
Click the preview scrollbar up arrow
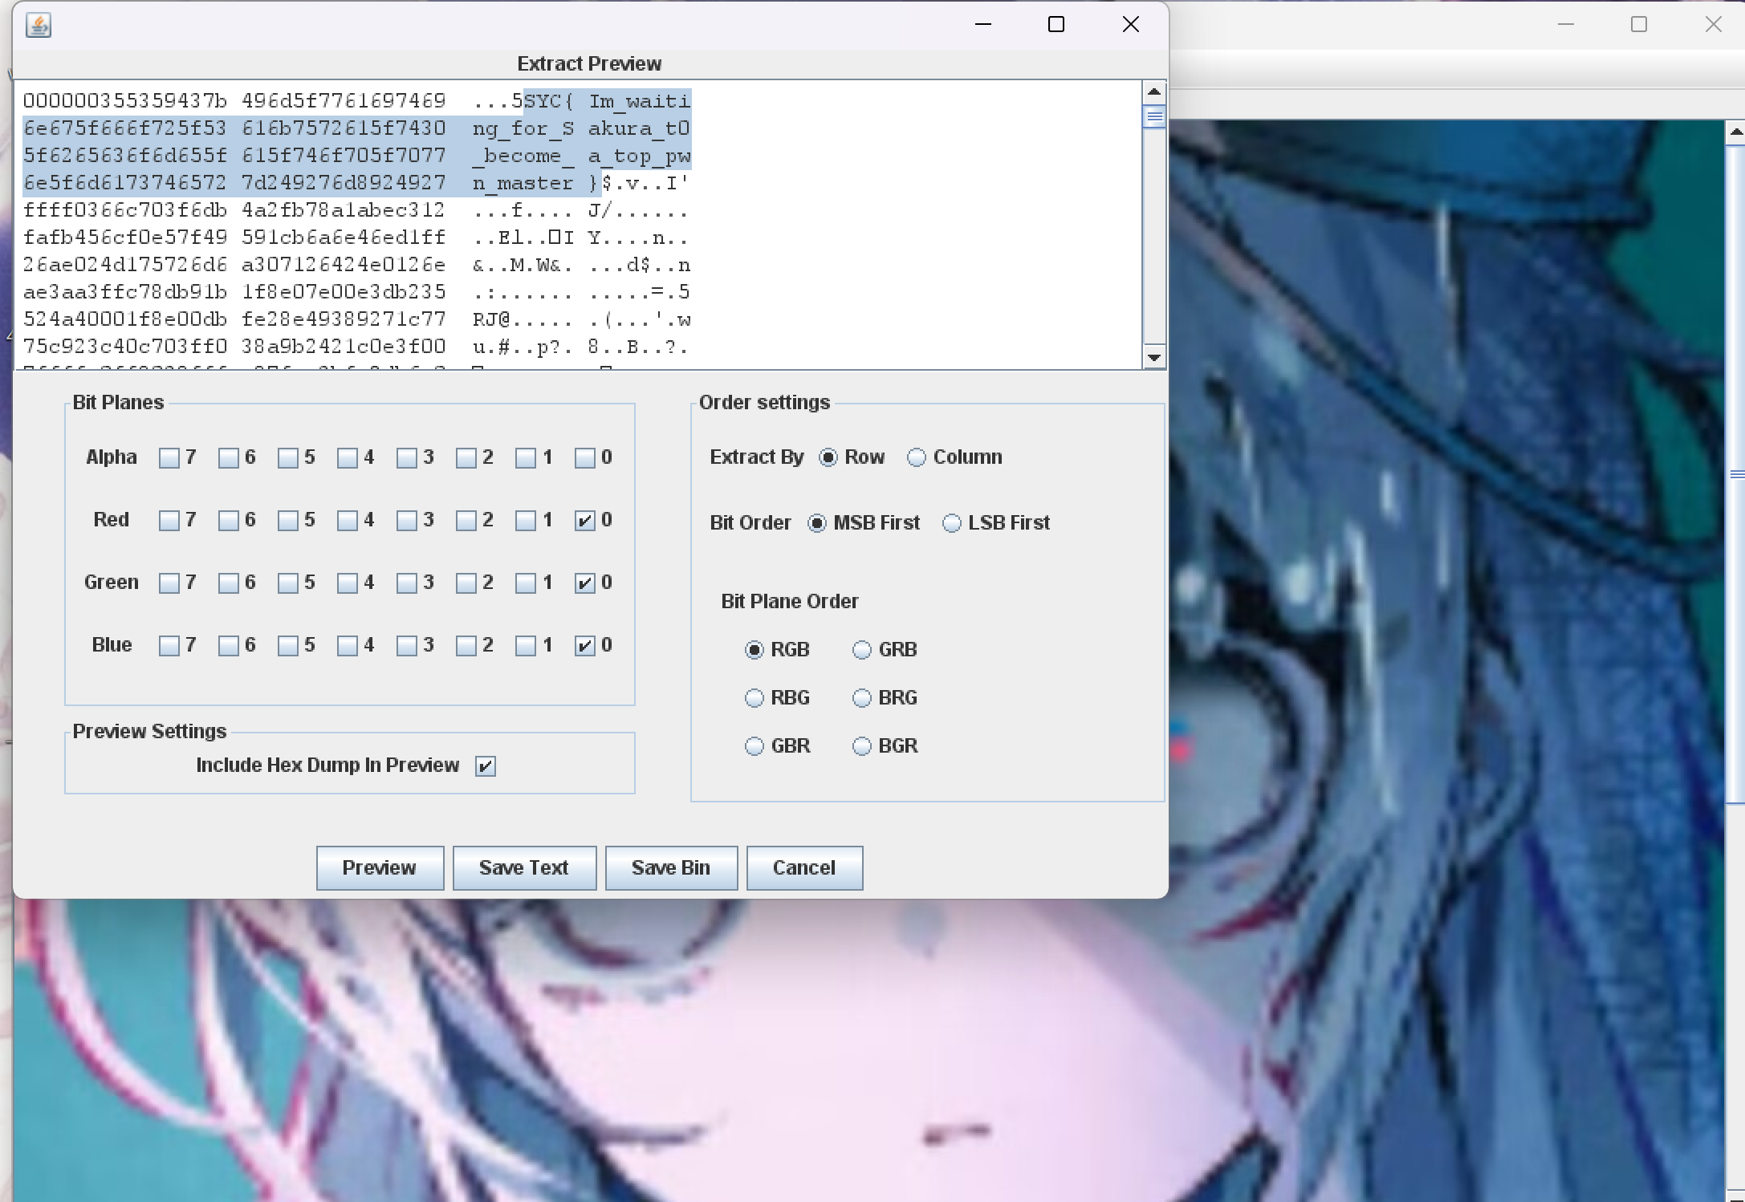click(1154, 91)
